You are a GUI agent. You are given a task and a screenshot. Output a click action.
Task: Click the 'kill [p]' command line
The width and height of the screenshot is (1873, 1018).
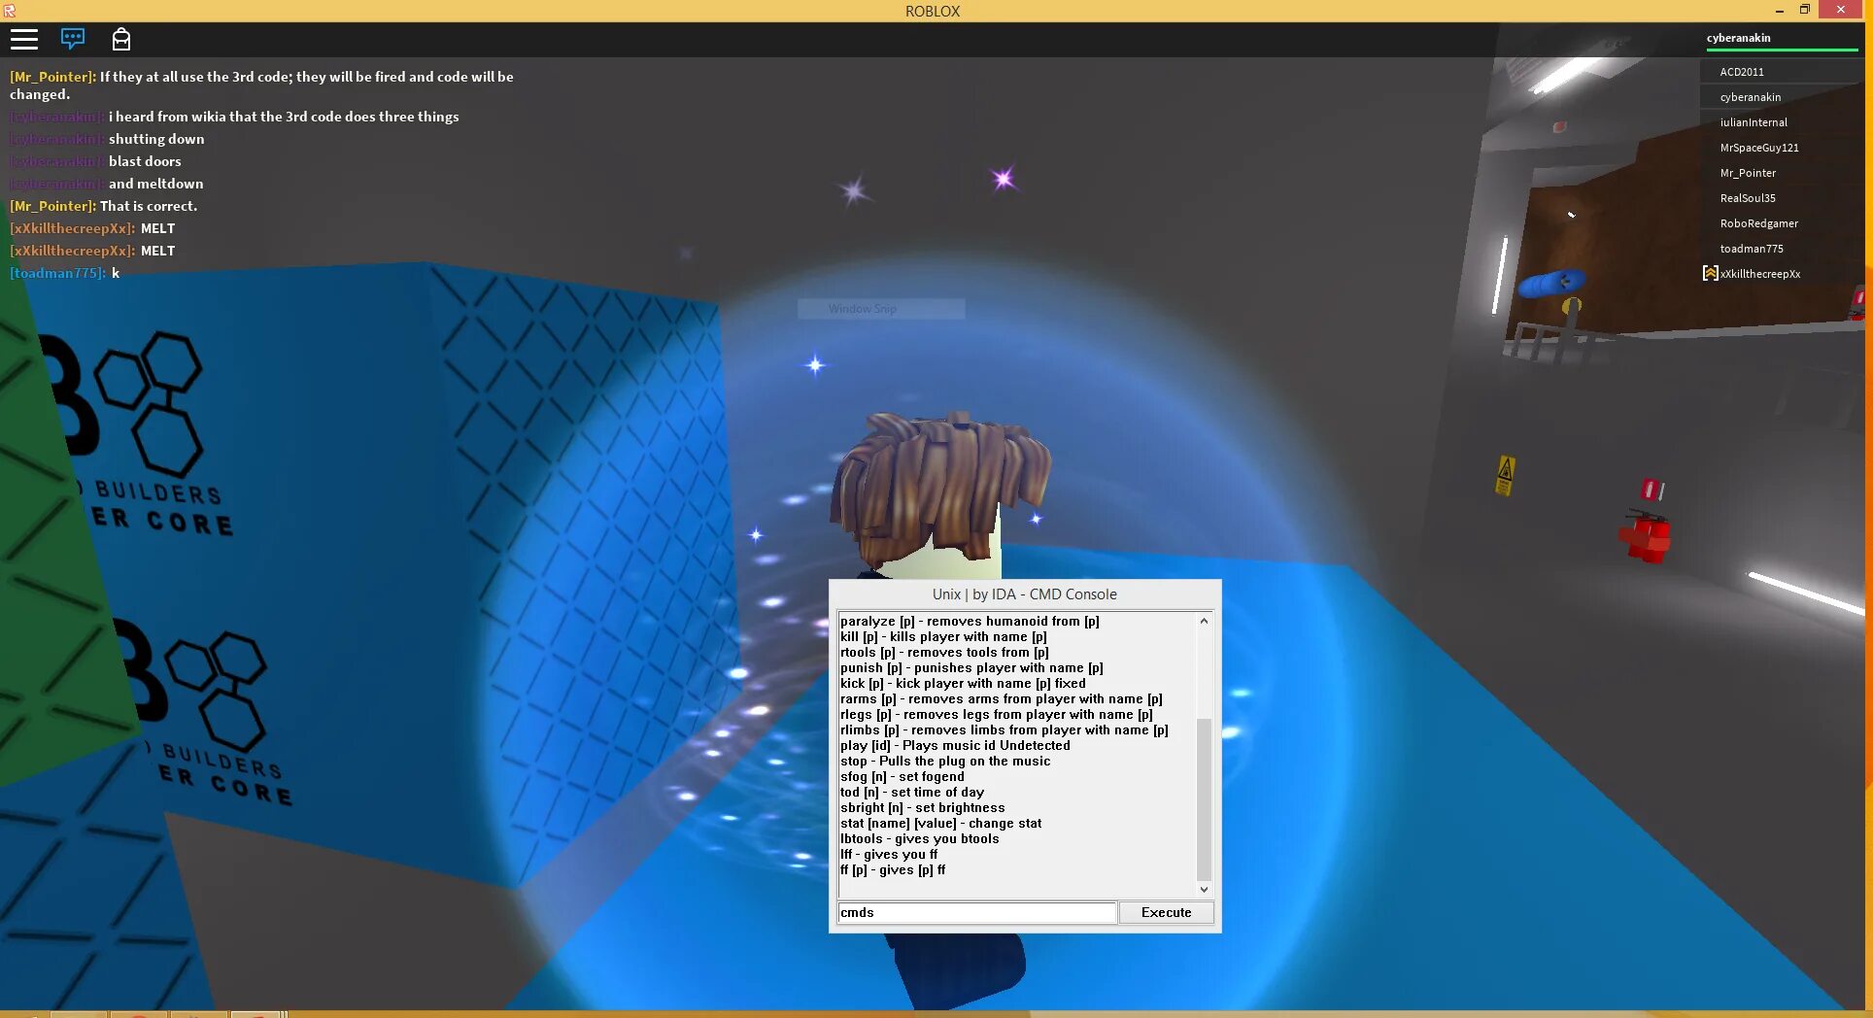click(x=943, y=636)
